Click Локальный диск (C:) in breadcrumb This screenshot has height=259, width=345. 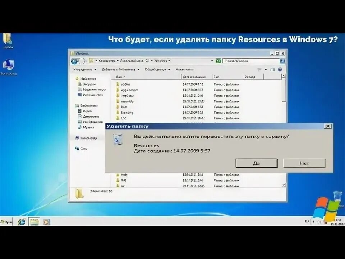(x=135, y=61)
